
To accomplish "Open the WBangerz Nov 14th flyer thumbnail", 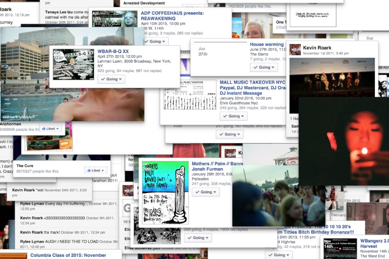I will click(340, 249).
